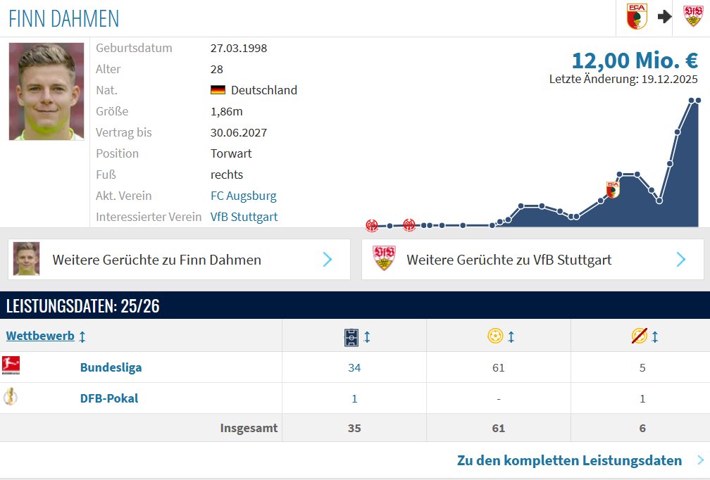This screenshot has height=480, width=710.
Task: Click chevron in VfB Stuttgart rumours box
Action: pyautogui.click(x=680, y=259)
